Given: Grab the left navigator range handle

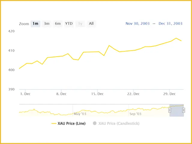Looking at the screenshot, I should [169, 110].
